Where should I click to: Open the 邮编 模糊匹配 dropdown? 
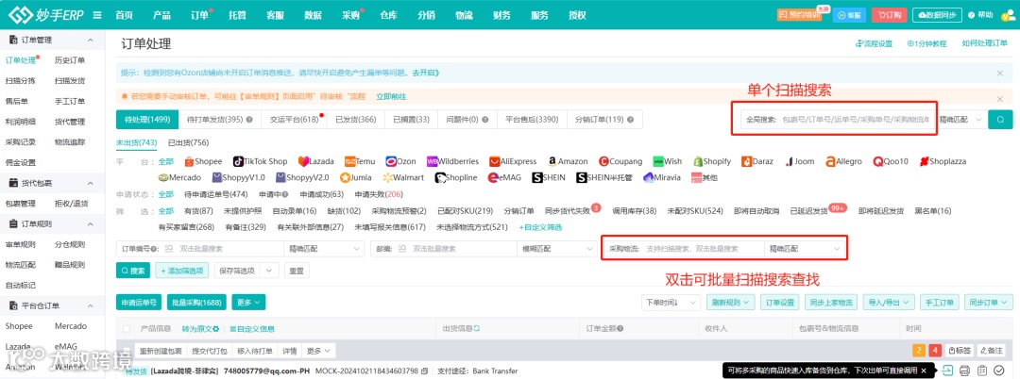(557, 249)
